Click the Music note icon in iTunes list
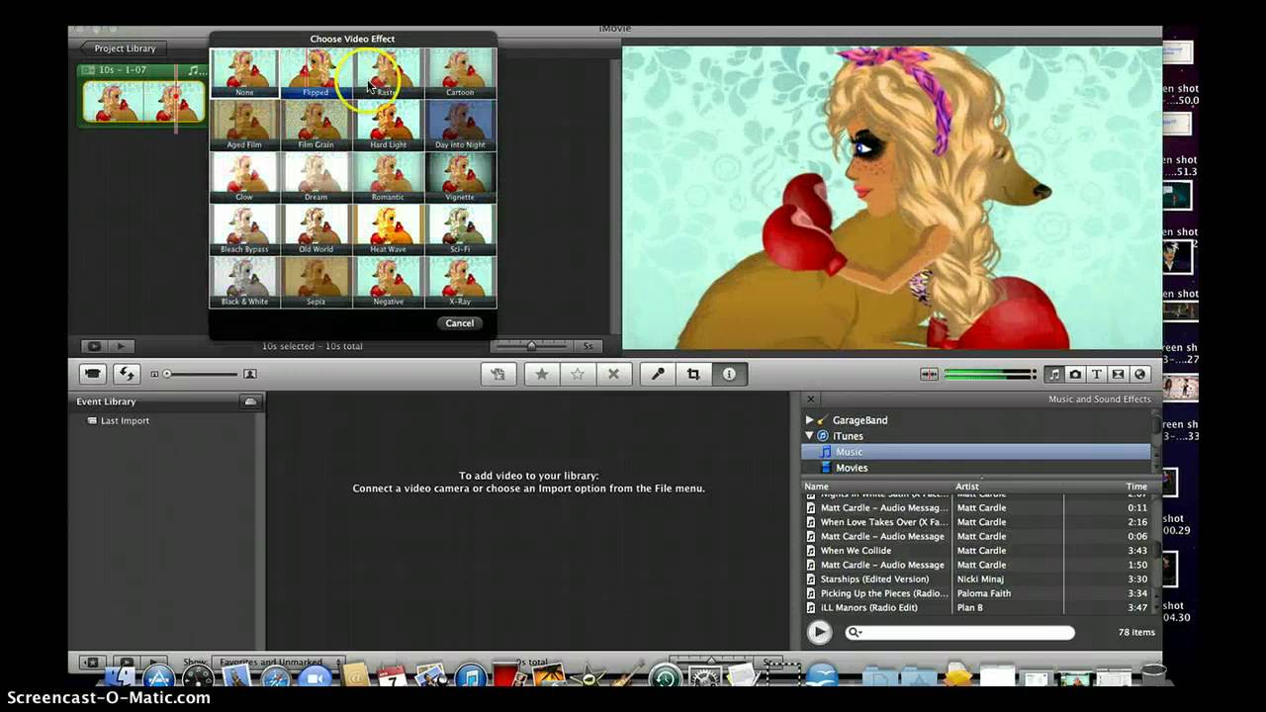 [827, 452]
